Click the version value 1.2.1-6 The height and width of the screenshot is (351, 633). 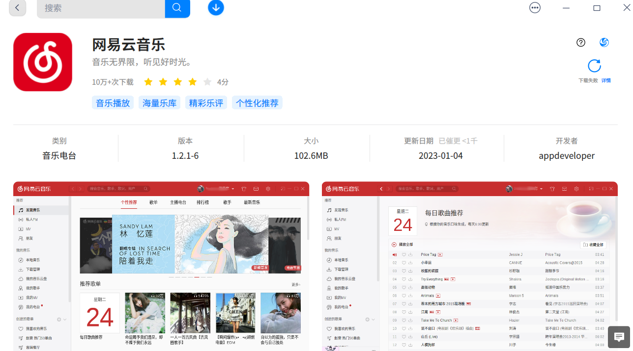pos(185,156)
